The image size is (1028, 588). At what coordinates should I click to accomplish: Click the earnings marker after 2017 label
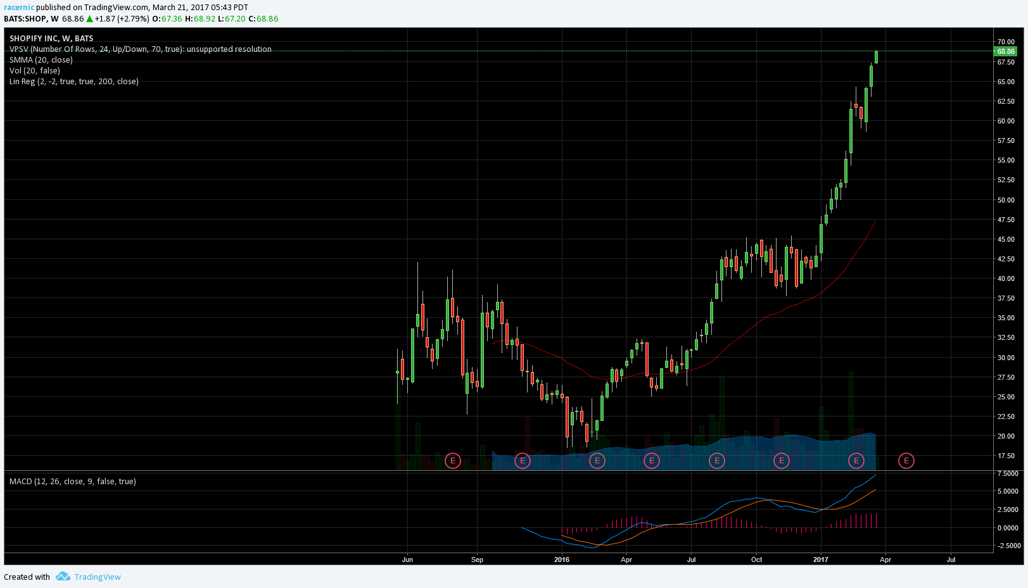tap(856, 461)
